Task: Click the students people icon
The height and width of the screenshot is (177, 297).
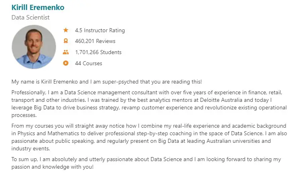Action: [x=66, y=52]
